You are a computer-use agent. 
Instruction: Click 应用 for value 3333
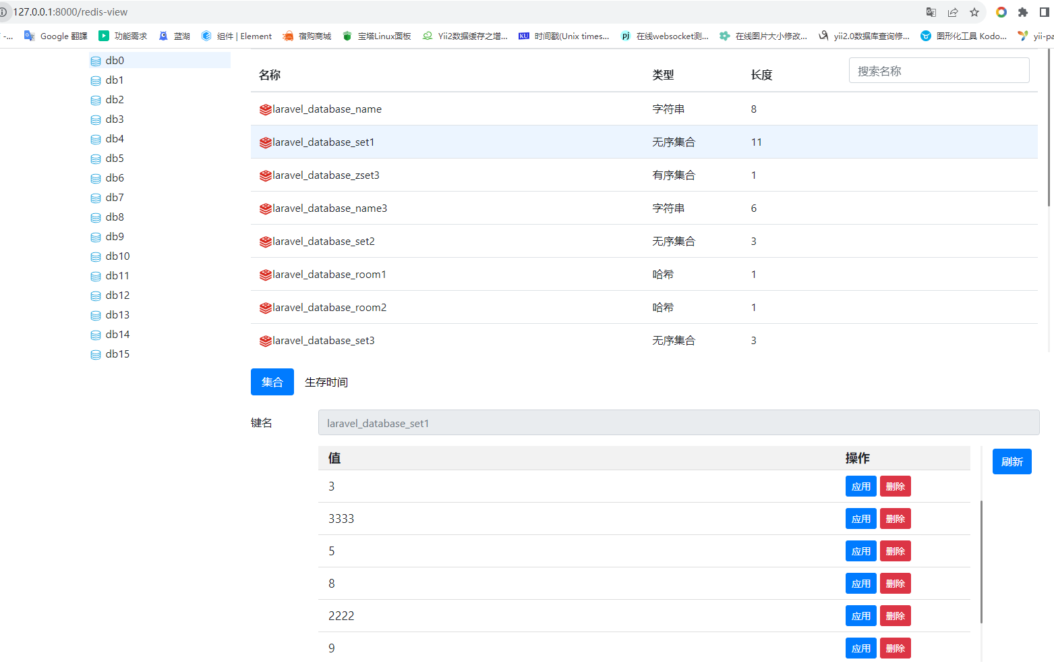click(861, 519)
